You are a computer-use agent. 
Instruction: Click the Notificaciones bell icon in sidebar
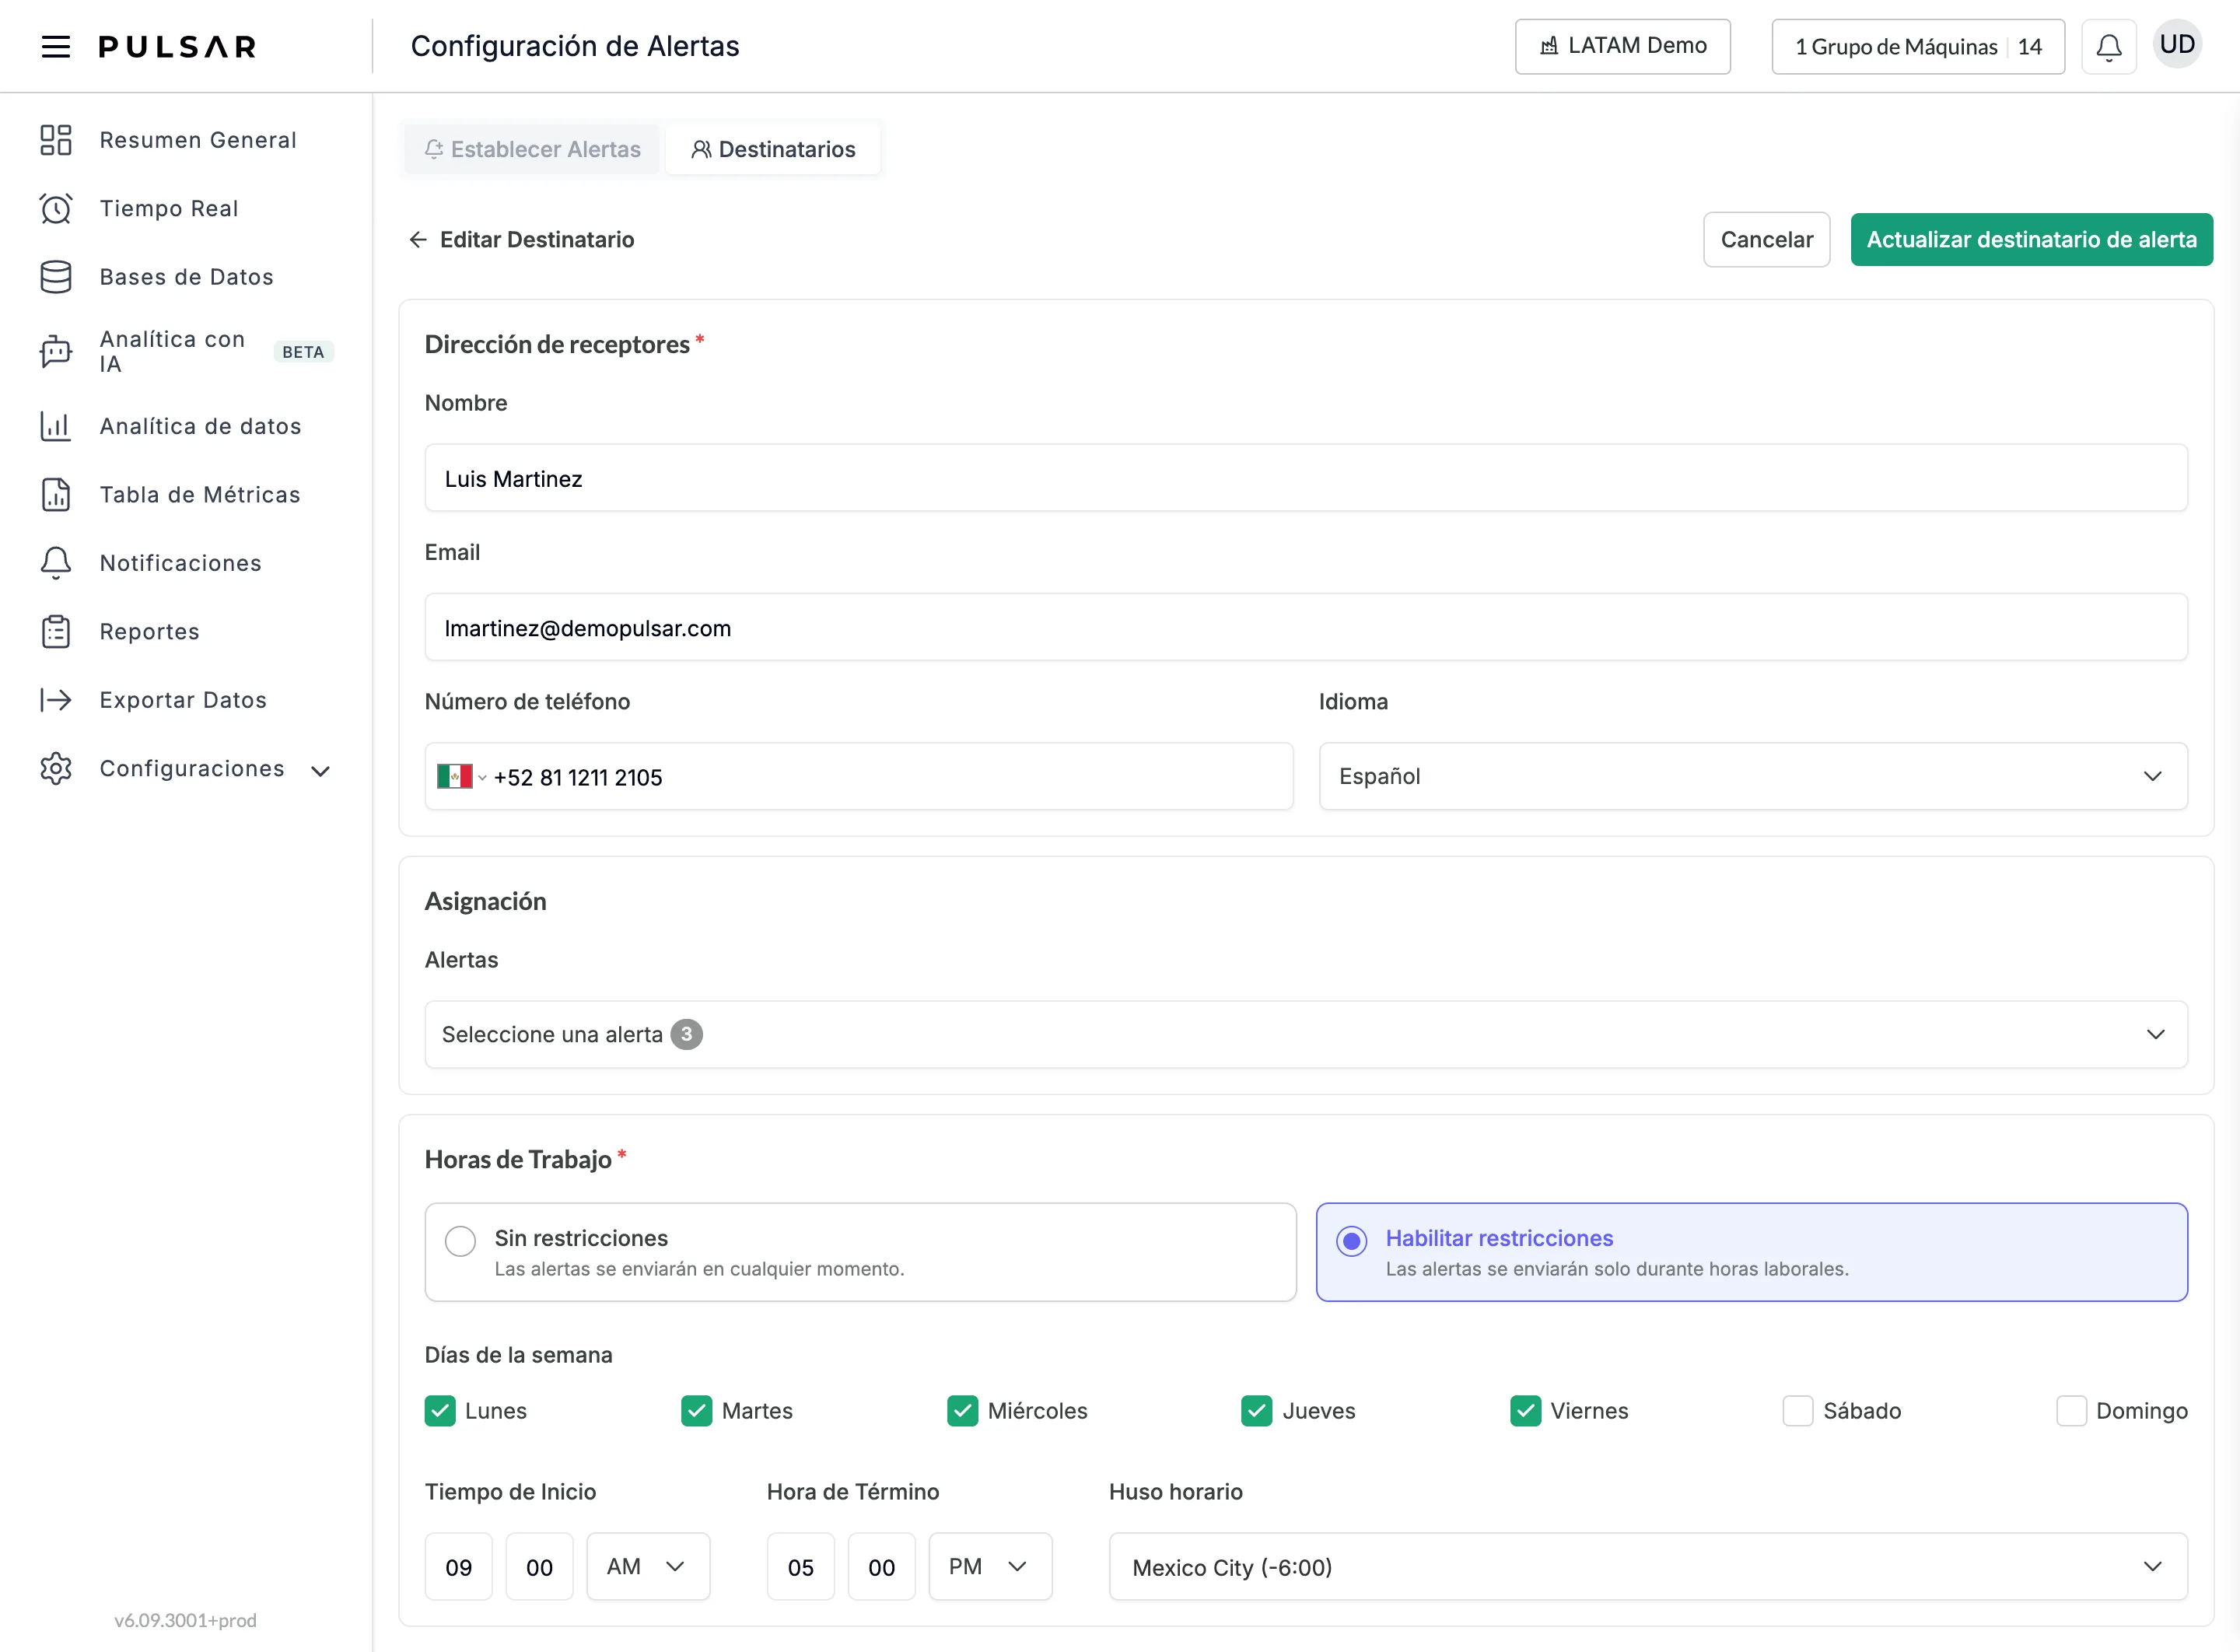point(56,563)
